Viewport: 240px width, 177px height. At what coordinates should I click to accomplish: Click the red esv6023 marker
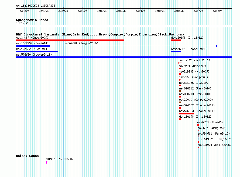point(198,125)
